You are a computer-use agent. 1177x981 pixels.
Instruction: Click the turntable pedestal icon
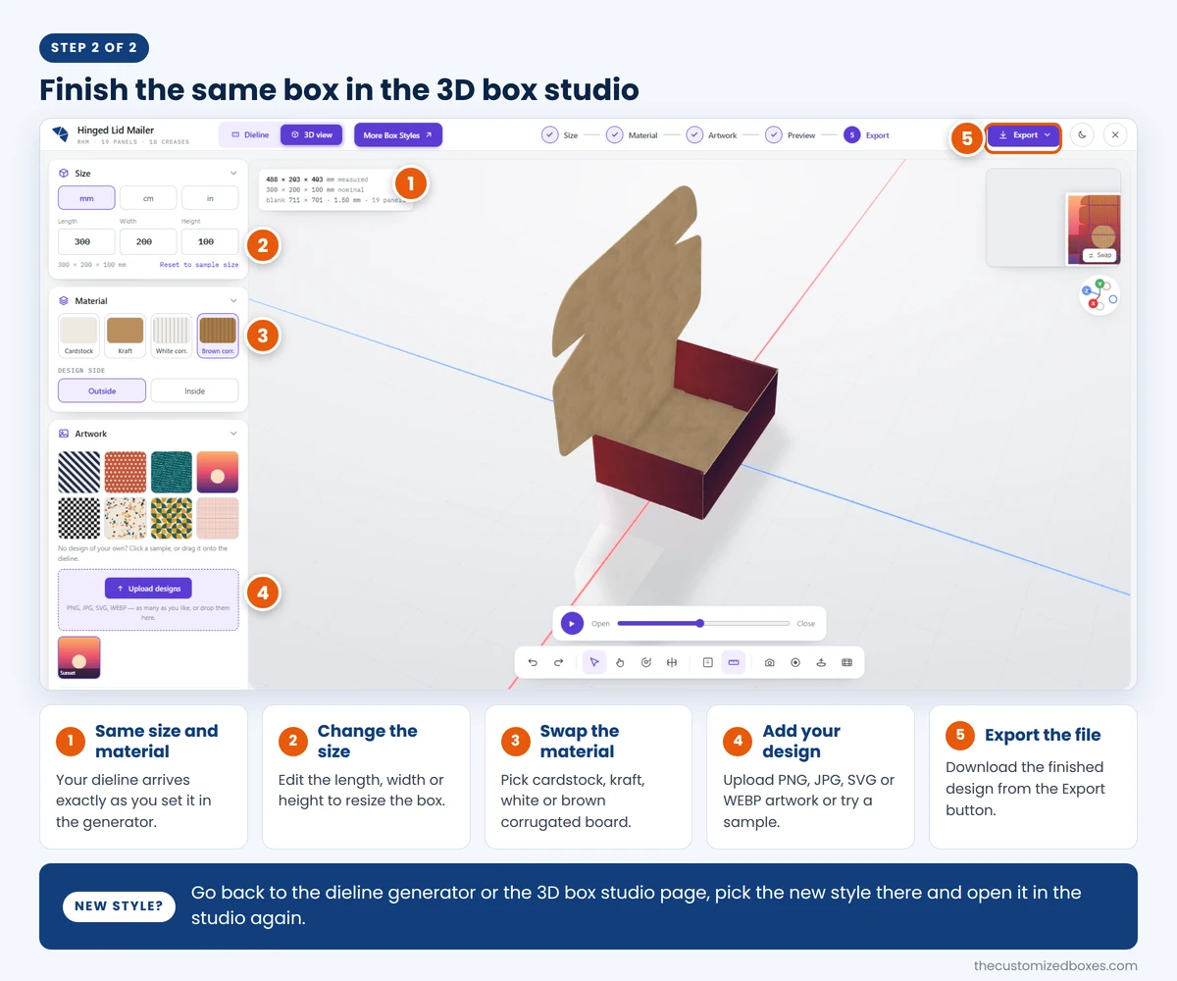[821, 662]
